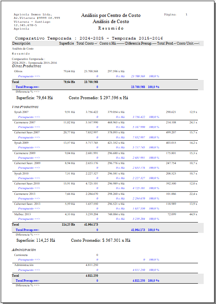
Task: Click the surface value '7,51 Há'
Action: pyautogui.click(x=70, y=173)
